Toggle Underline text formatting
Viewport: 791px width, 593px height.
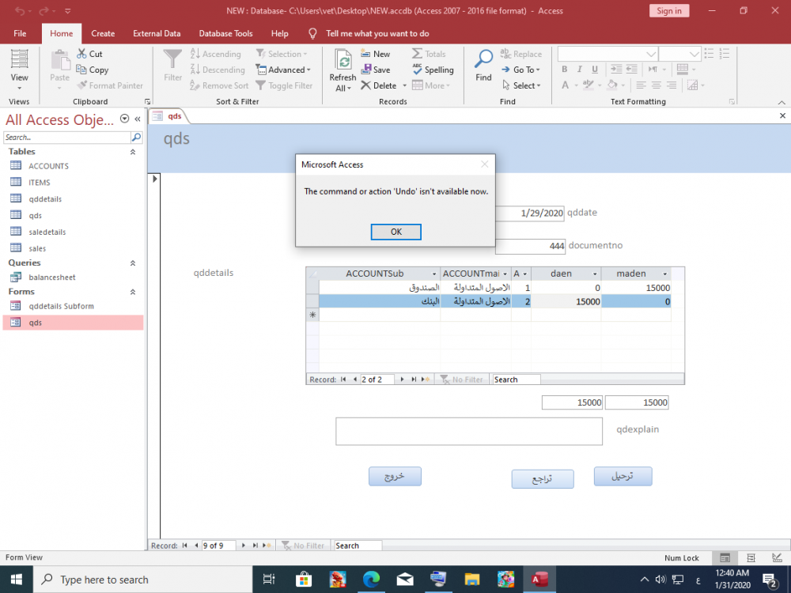595,69
